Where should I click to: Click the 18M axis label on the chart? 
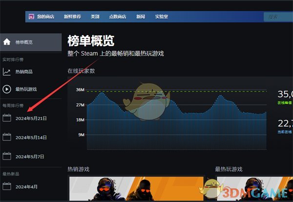[80, 120]
